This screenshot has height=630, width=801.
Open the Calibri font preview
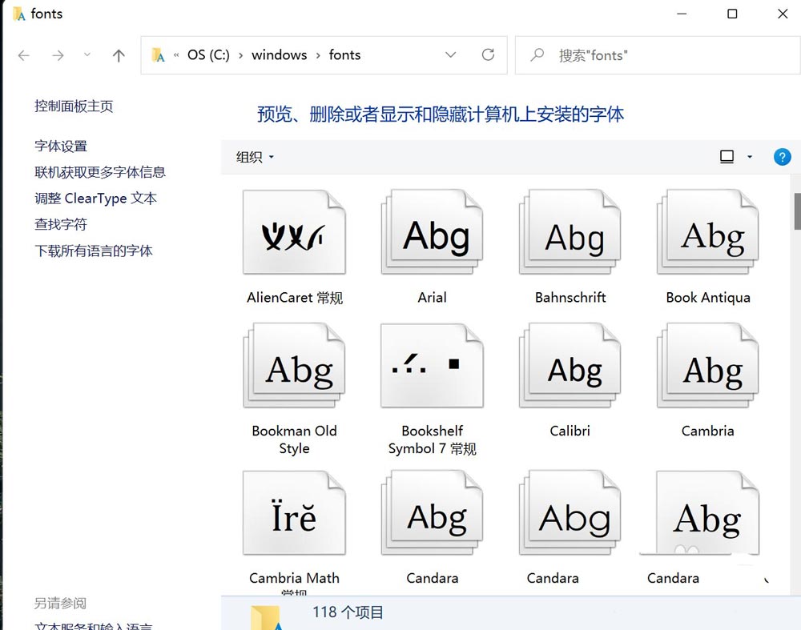(x=570, y=366)
